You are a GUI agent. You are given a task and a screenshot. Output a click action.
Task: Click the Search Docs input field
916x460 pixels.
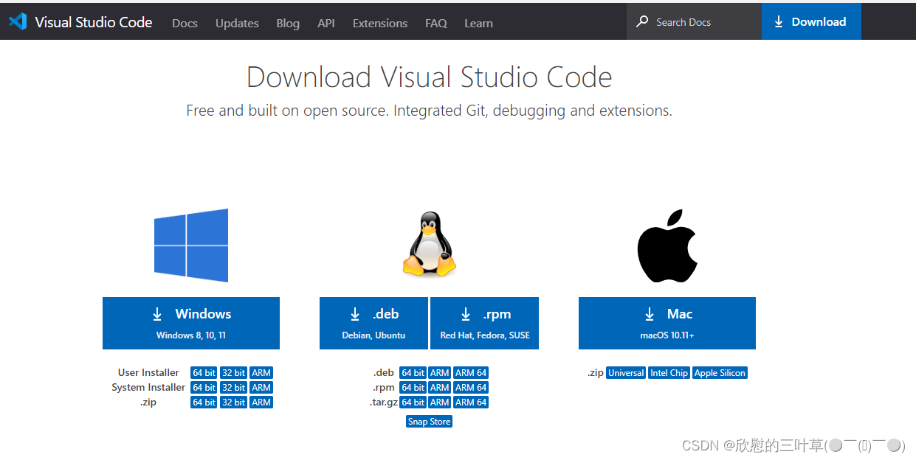click(x=694, y=21)
